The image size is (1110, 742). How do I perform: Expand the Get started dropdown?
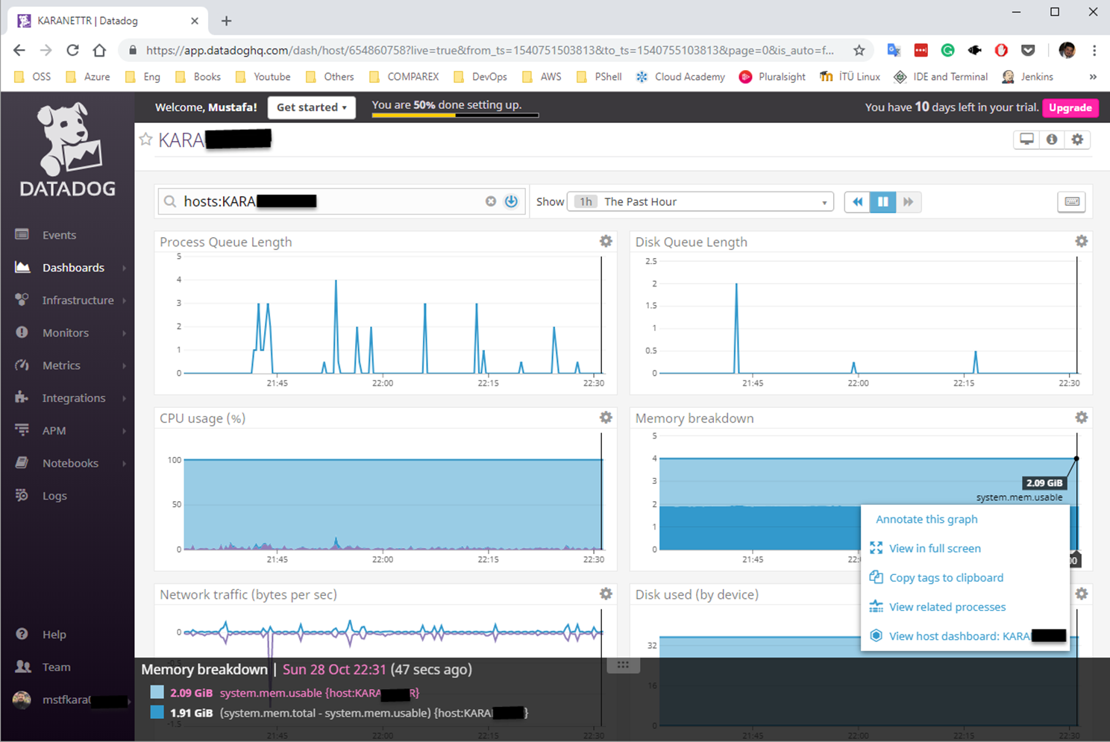311,107
